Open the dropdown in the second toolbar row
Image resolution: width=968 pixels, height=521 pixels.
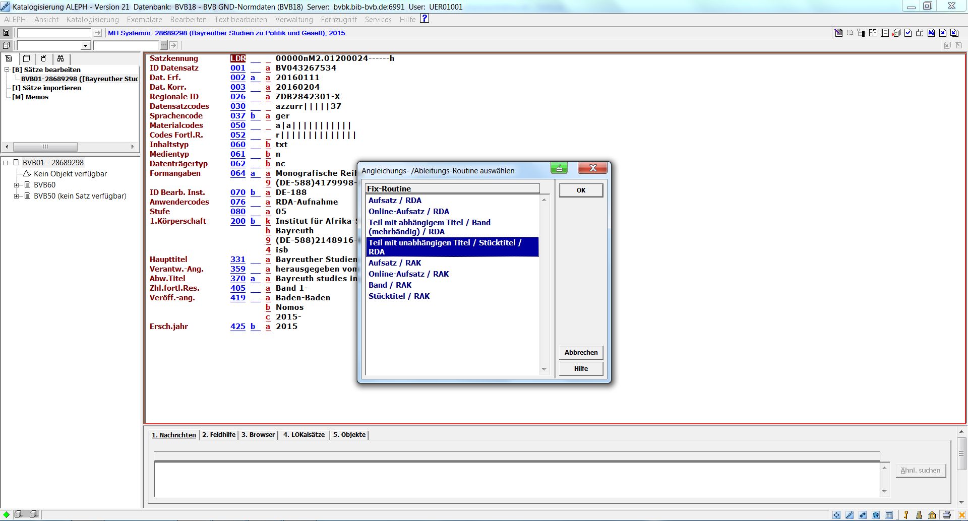(x=85, y=45)
